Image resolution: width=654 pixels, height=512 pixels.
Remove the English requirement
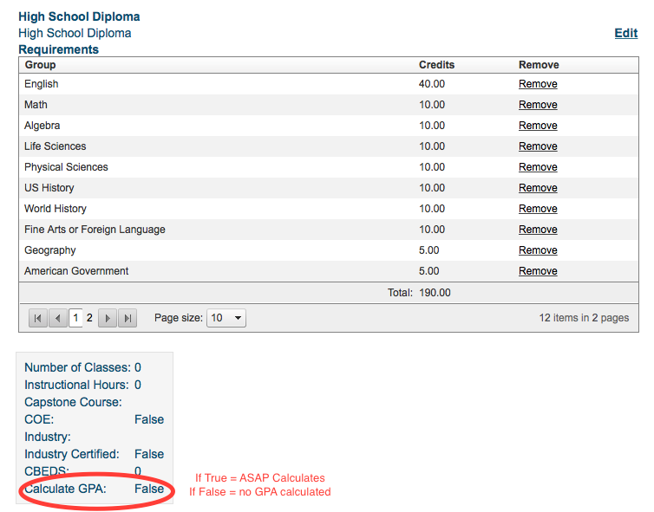tap(538, 84)
